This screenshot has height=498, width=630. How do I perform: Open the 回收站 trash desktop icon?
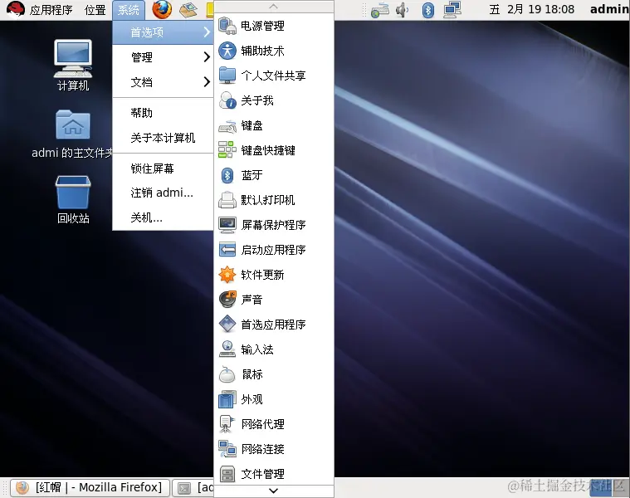pyautogui.click(x=73, y=199)
